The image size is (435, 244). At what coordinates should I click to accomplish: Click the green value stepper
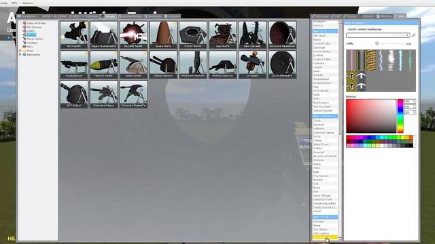(410, 107)
